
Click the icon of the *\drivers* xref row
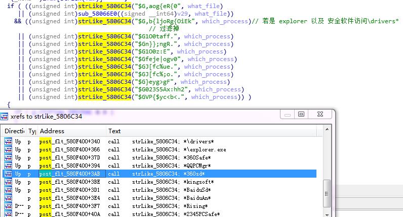[8, 142]
